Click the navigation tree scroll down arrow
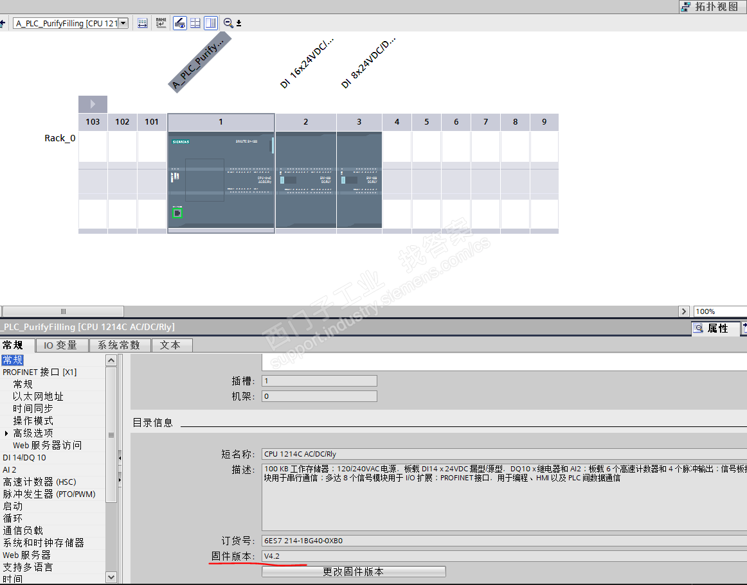This screenshot has height=585, width=747. pyautogui.click(x=111, y=577)
